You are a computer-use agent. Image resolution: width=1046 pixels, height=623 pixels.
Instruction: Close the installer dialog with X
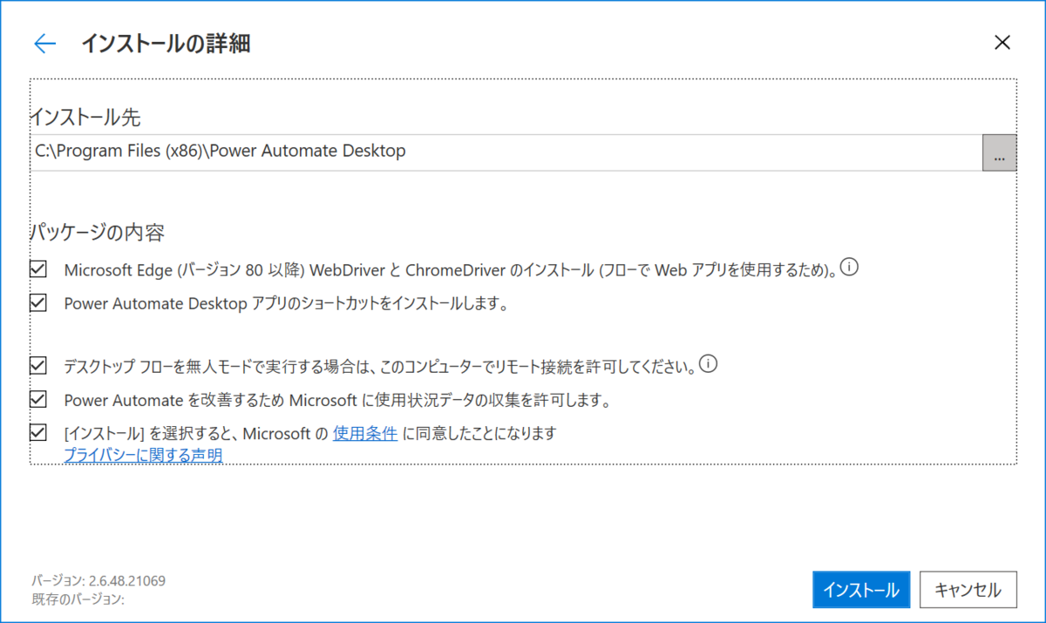[x=1002, y=43]
